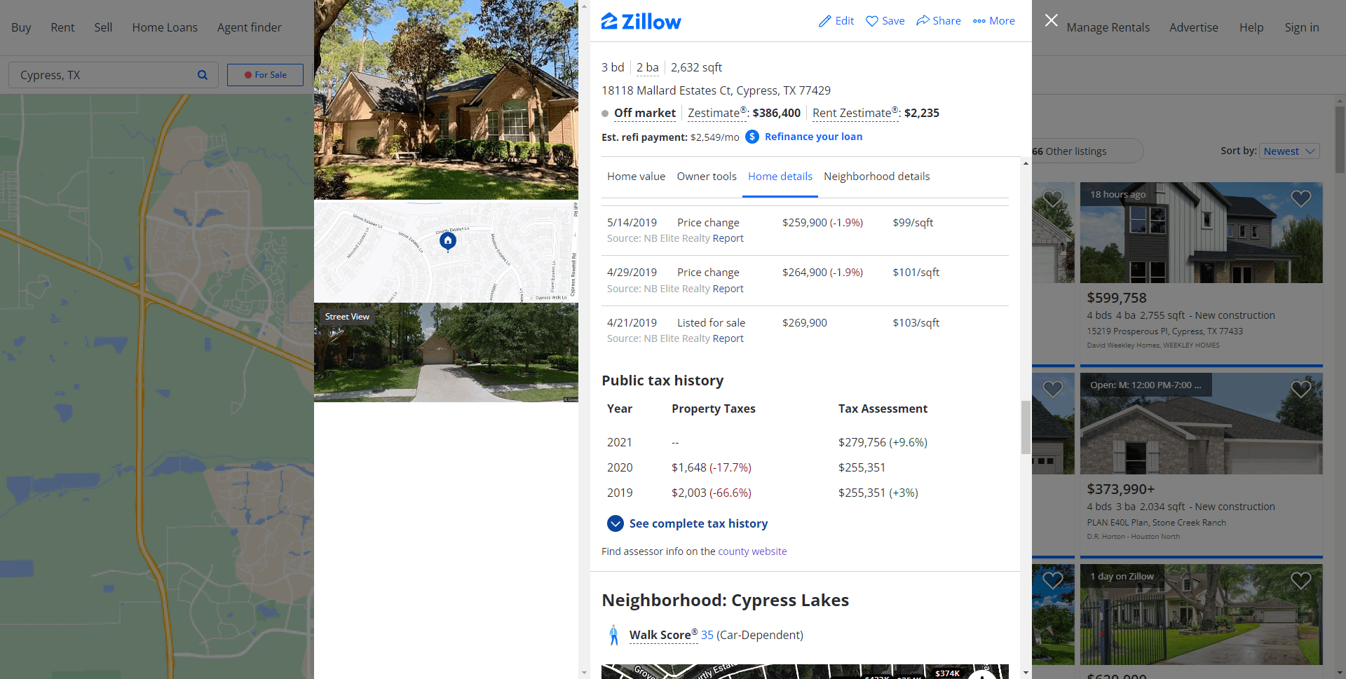Click the Zillow logo in listing panel
This screenshot has height=679, width=1346.
[x=641, y=22]
